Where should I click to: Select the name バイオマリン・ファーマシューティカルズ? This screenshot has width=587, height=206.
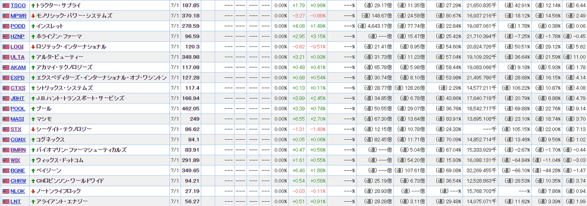[x=81, y=150]
